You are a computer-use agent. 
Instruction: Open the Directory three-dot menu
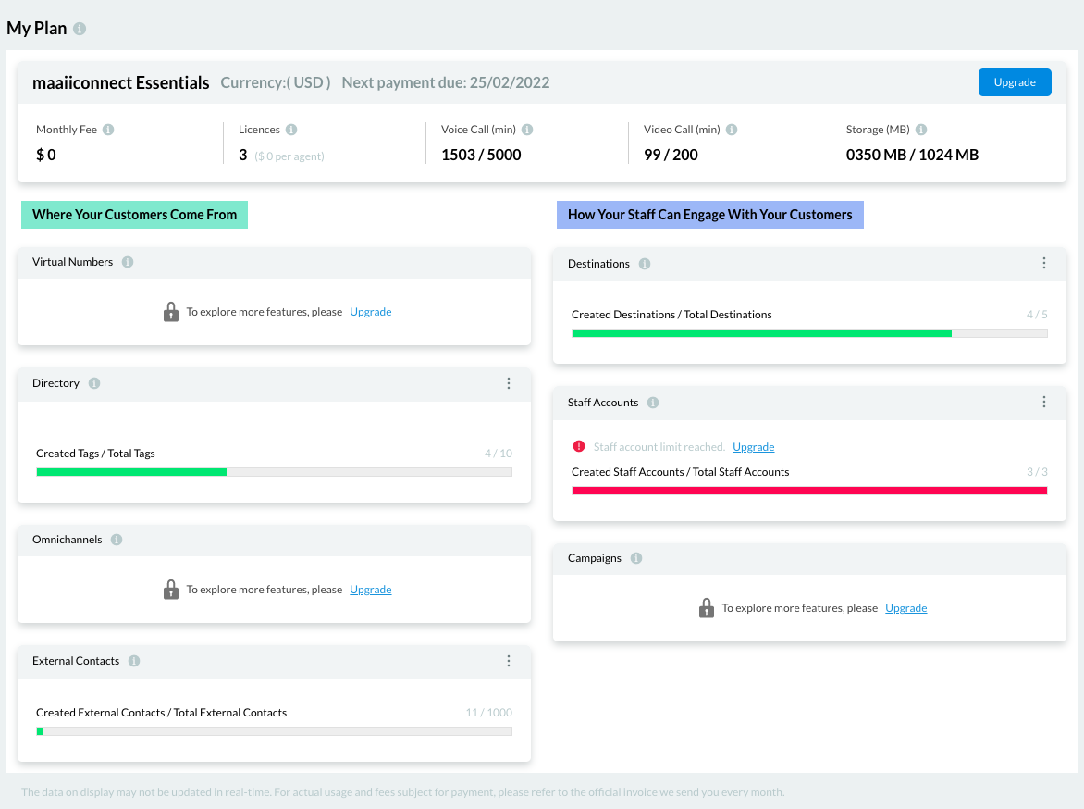pyautogui.click(x=509, y=383)
